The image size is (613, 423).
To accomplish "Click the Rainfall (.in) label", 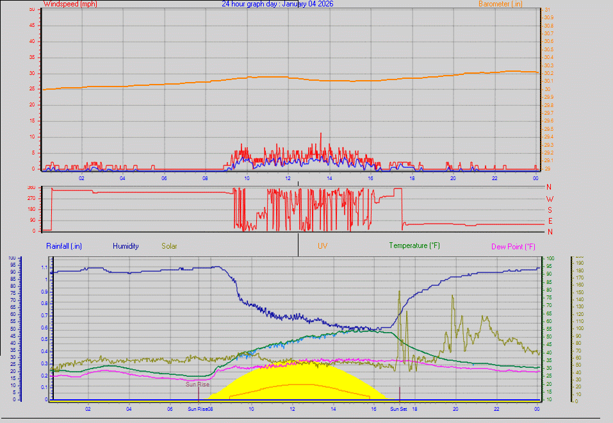I will (63, 245).
